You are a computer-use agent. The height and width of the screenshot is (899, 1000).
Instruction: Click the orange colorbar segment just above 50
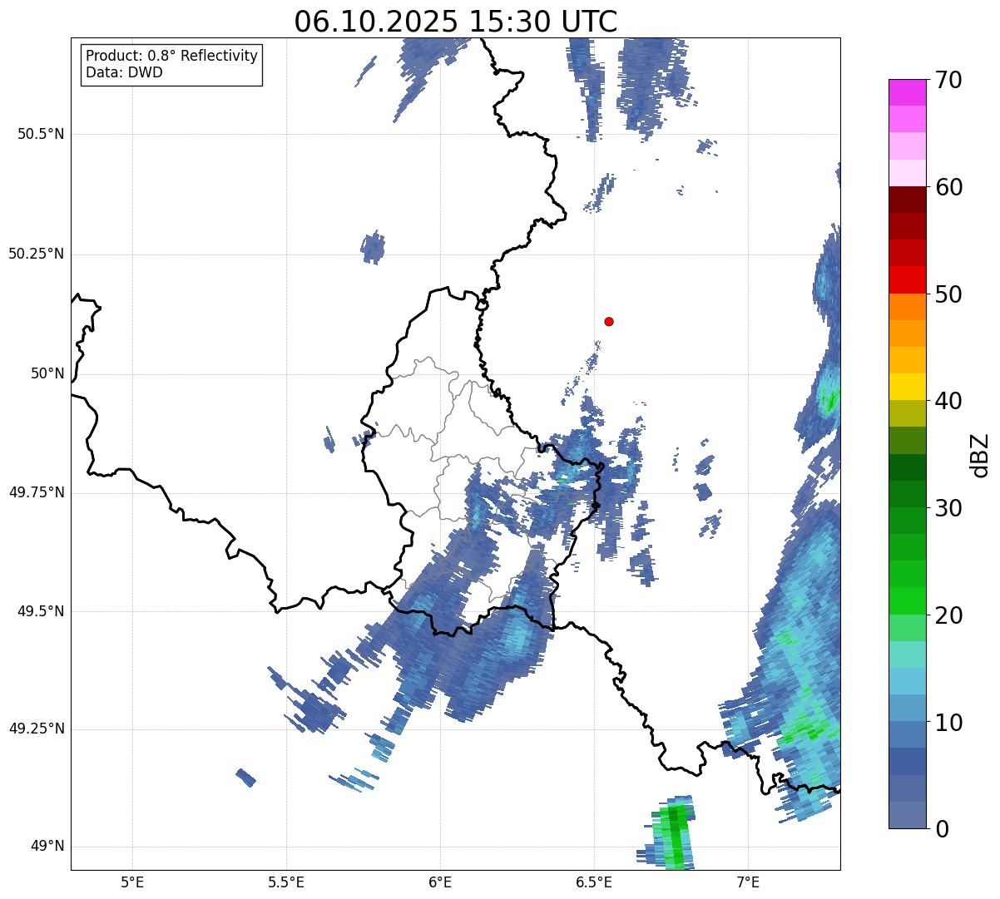(x=907, y=307)
